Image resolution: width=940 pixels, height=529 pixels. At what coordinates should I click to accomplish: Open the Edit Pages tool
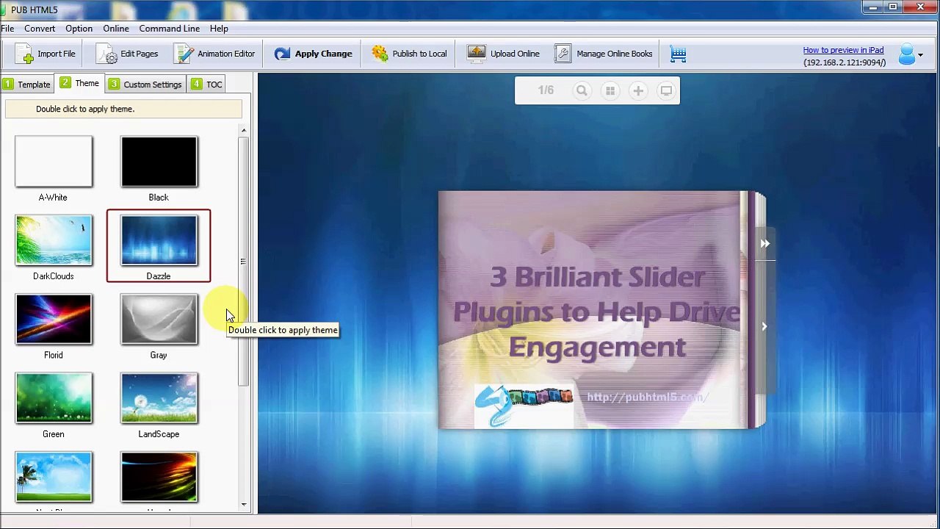128,54
